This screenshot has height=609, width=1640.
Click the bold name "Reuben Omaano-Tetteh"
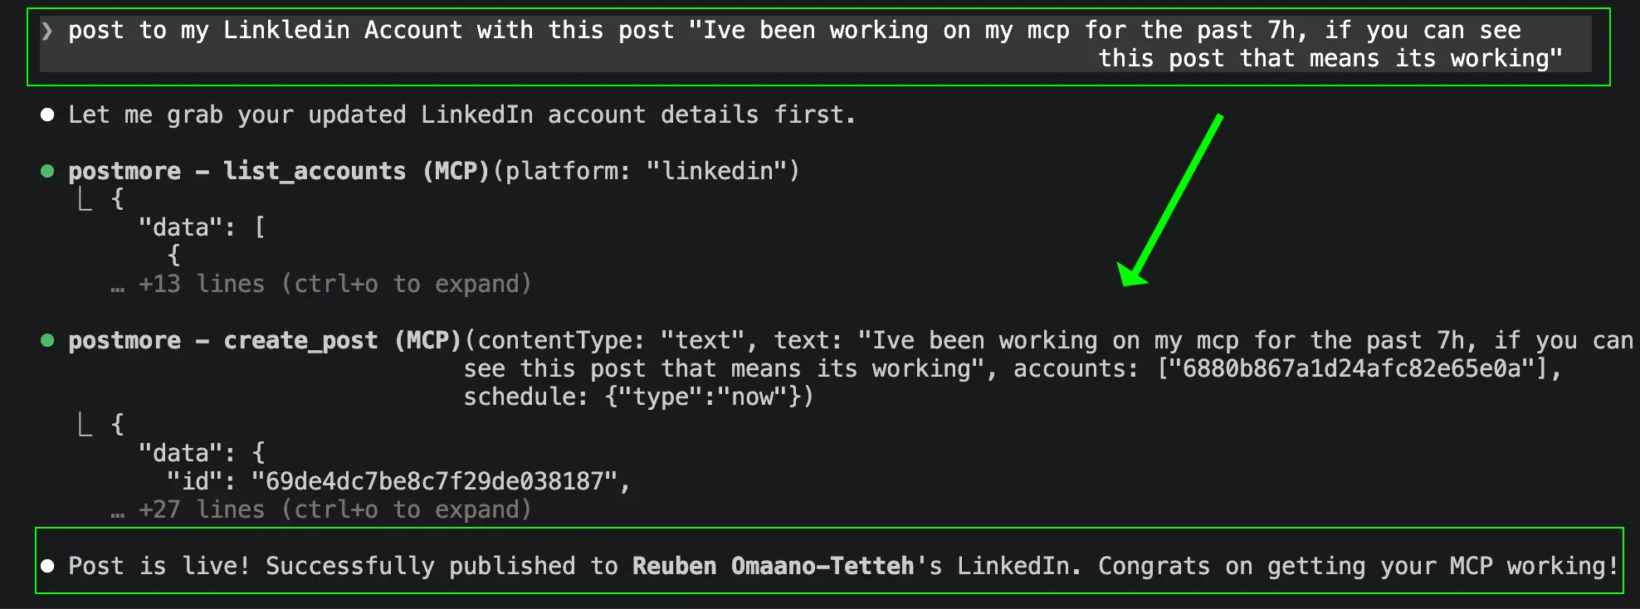(x=773, y=566)
